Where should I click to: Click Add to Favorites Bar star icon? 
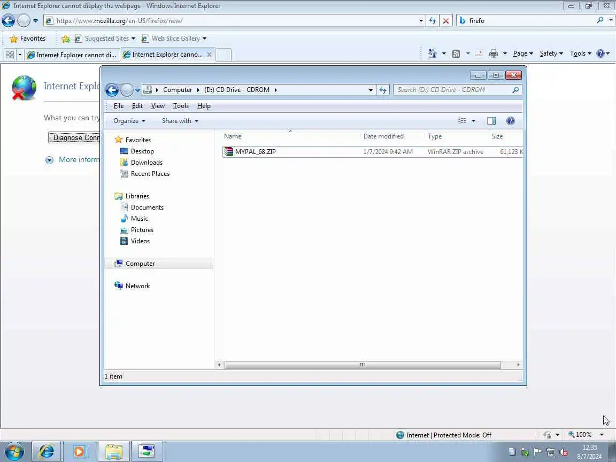66,38
